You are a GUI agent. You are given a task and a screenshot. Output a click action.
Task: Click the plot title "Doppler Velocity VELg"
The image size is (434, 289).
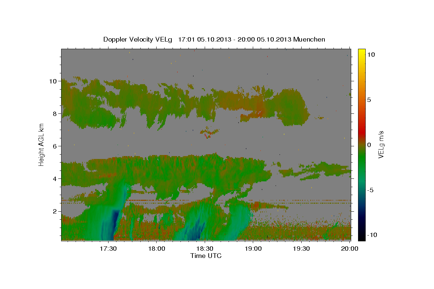coord(138,39)
